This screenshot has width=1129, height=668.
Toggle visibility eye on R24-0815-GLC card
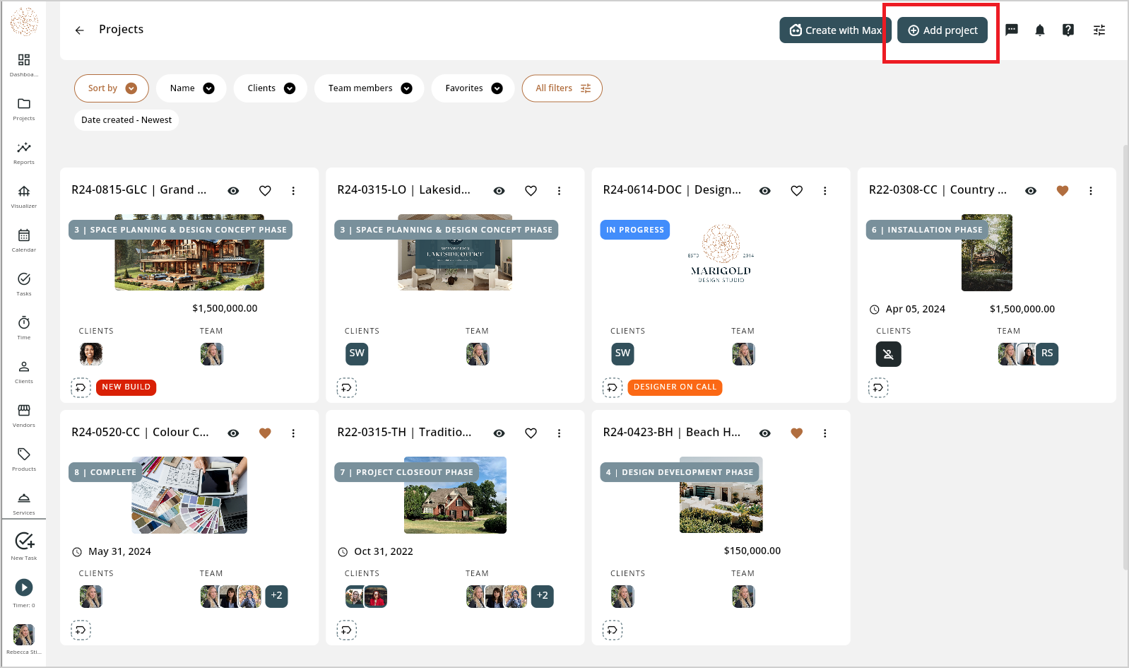(233, 191)
